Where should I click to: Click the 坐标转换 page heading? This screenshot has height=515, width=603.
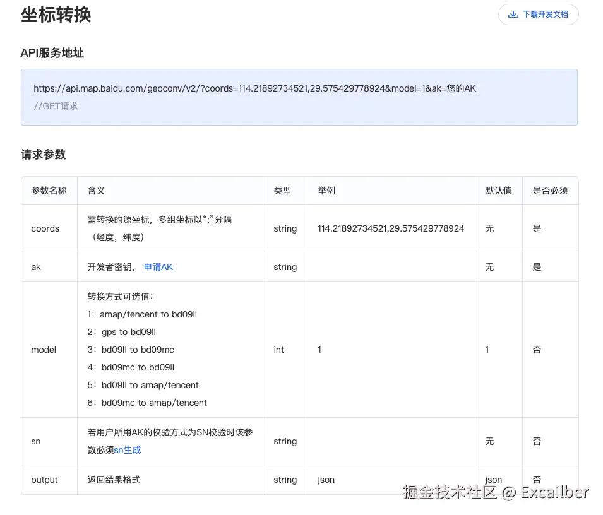click(x=56, y=15)
